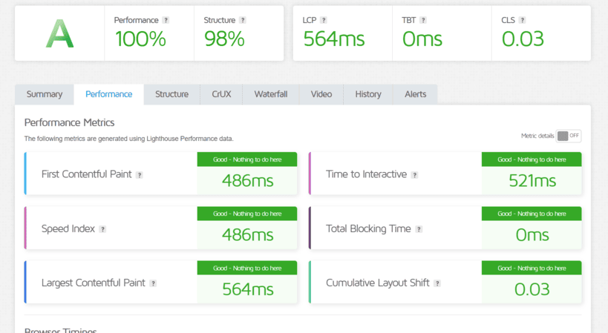Click Largest Contentful Paint 564ms value
Screen dimensions: 608x333
tap(247, 289)
